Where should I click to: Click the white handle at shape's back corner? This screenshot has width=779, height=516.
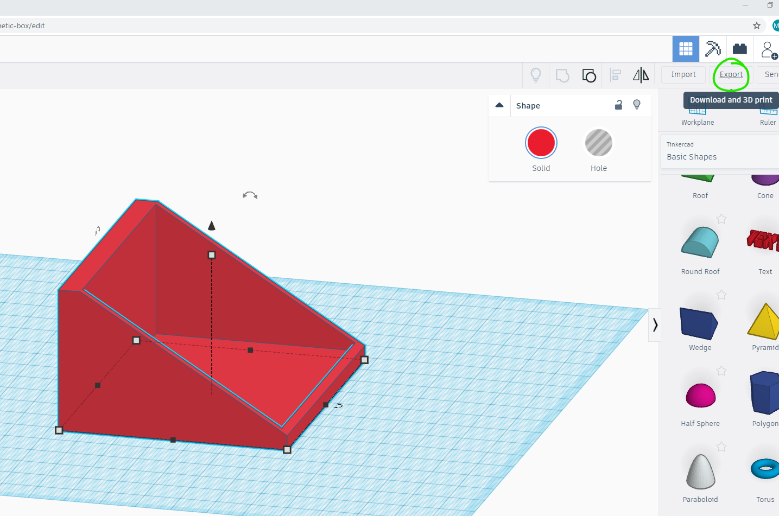136,340
